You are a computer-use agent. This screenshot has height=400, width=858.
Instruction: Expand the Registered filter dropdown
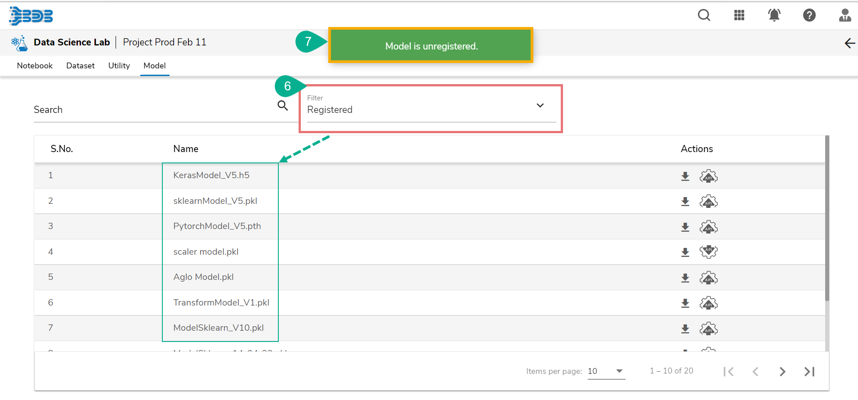click(x=540, y=106)
